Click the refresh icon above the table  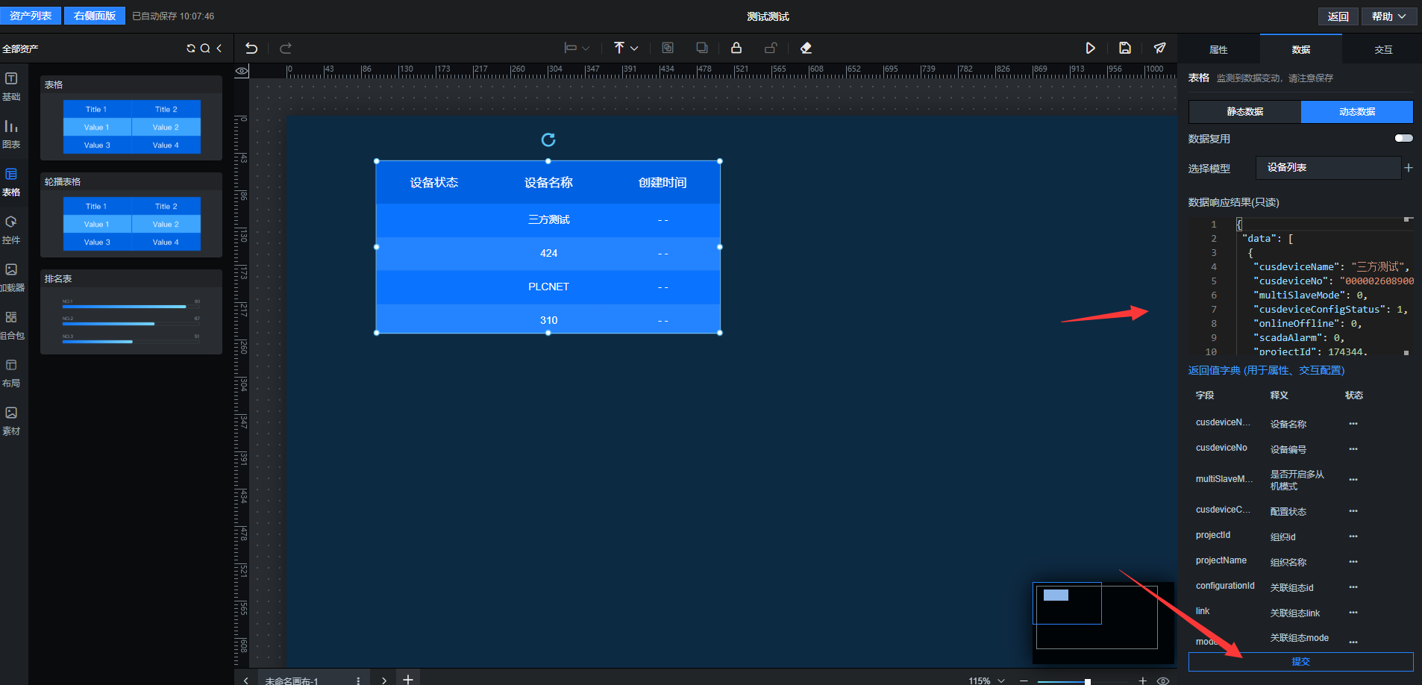click(x=548, y=140)
